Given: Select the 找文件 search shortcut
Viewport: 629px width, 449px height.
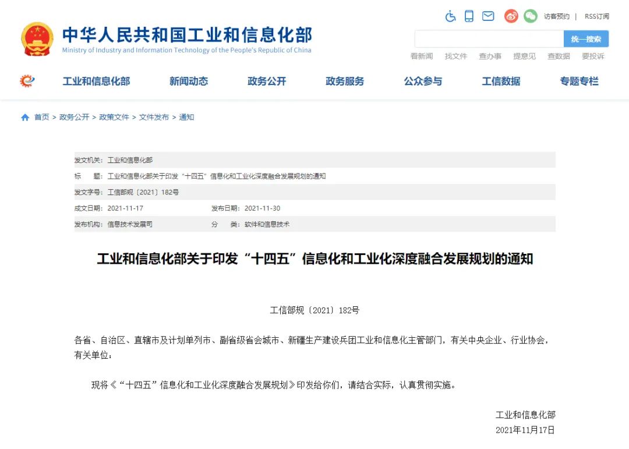Looking at the screenshot, I should 456,56.
